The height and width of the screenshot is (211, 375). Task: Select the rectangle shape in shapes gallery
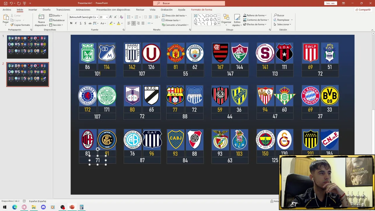207,16
